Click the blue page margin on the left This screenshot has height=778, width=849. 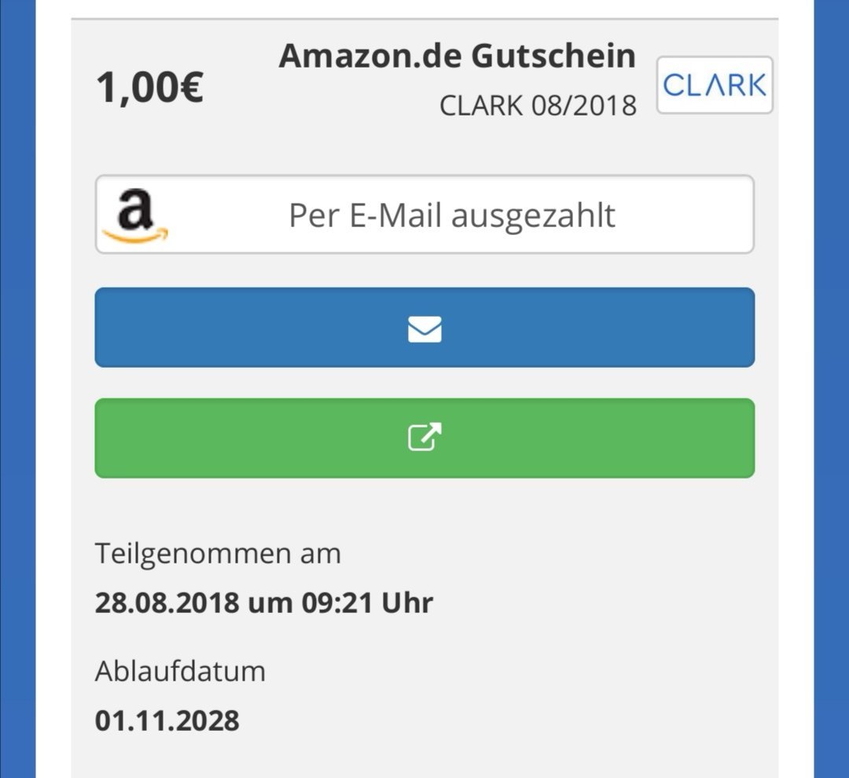pos(17,389)
